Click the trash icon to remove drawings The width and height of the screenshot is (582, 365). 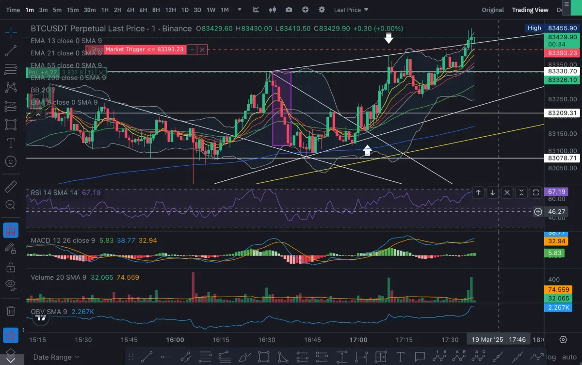click(x=11, y=310)
